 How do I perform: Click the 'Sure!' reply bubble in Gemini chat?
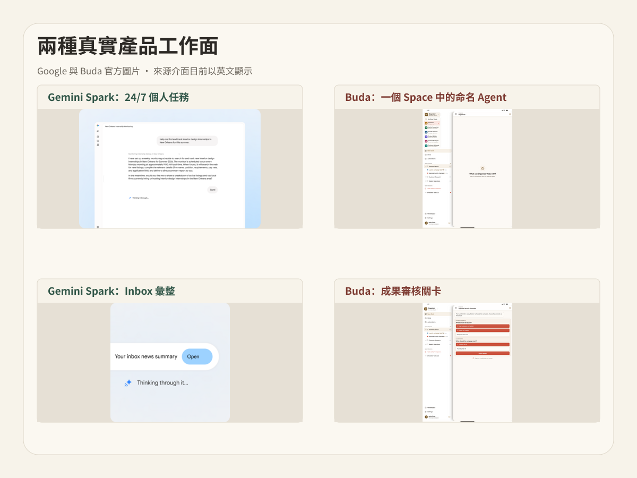pos(212,190)
